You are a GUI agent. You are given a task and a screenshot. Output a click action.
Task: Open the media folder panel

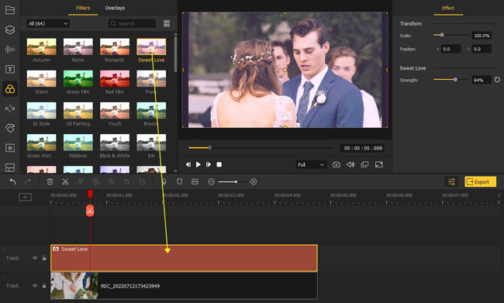point(10,10)
